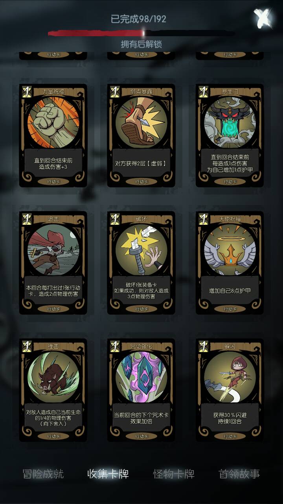Open the 怪物卡牌 tab
This screenshot has height=504, width=283.
coord(174,474)
